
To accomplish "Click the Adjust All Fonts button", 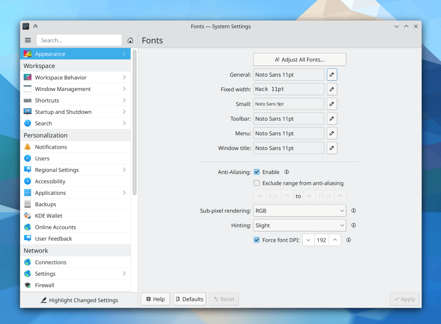I will [299, 59].
